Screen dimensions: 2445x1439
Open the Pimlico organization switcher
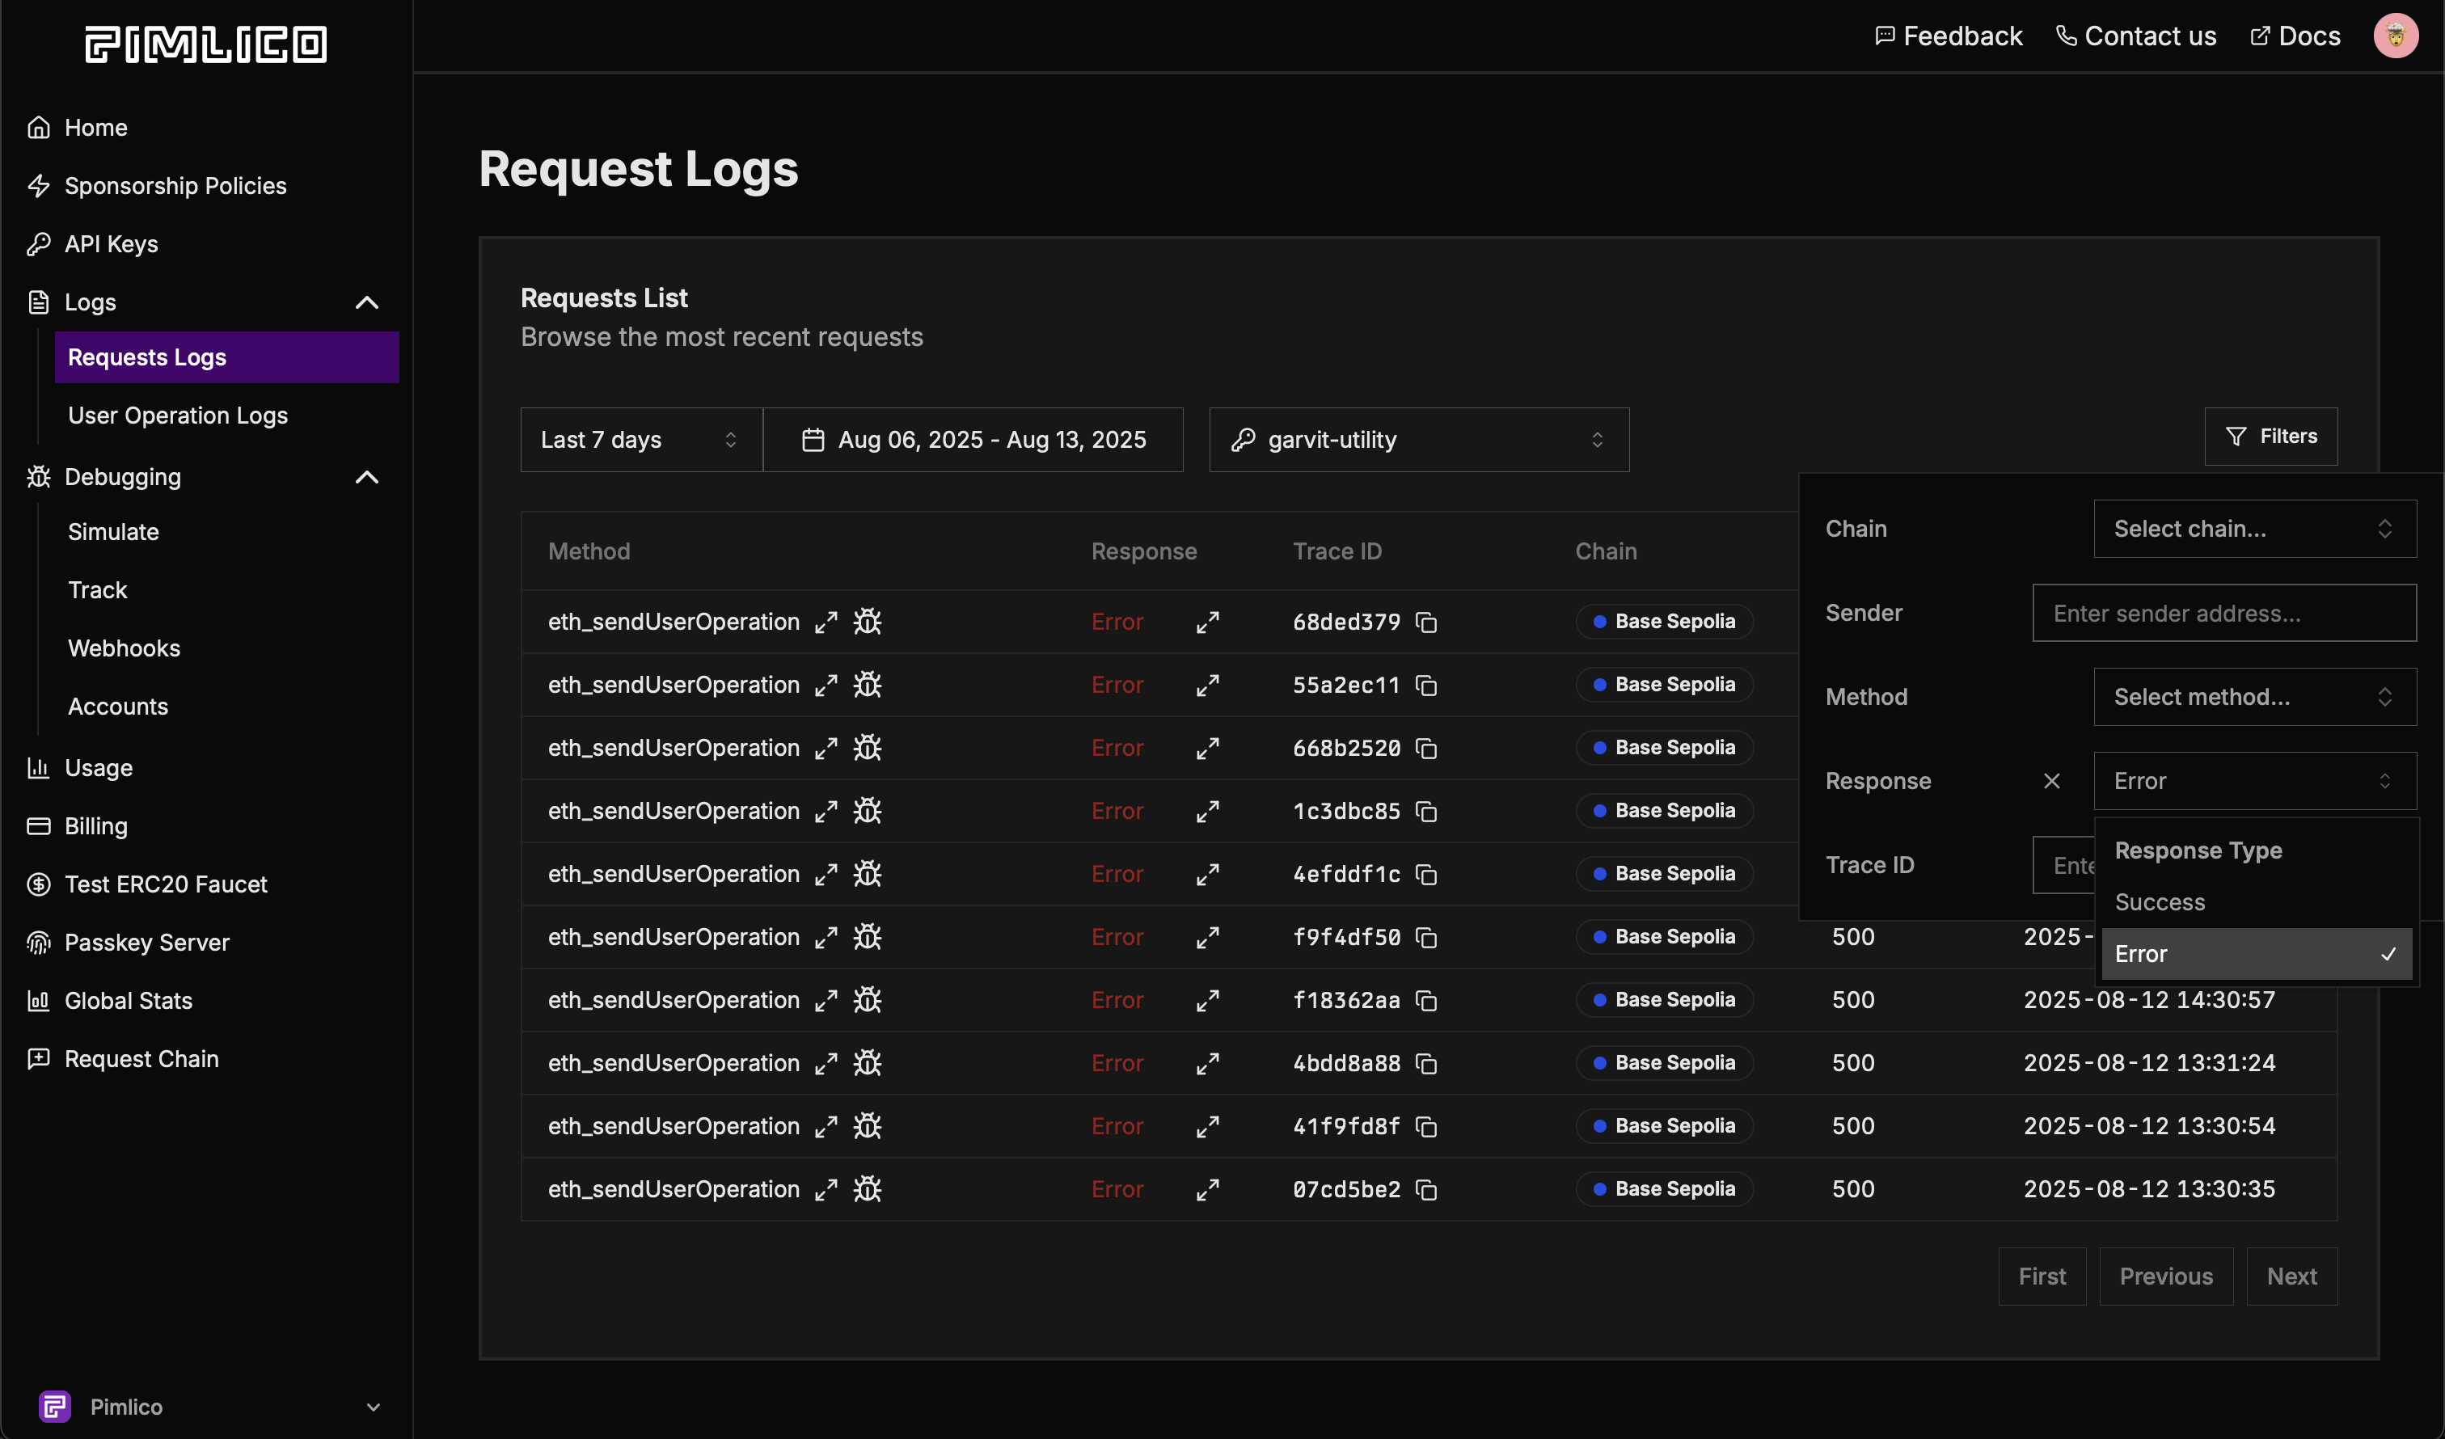click(x=208, y=1406)
